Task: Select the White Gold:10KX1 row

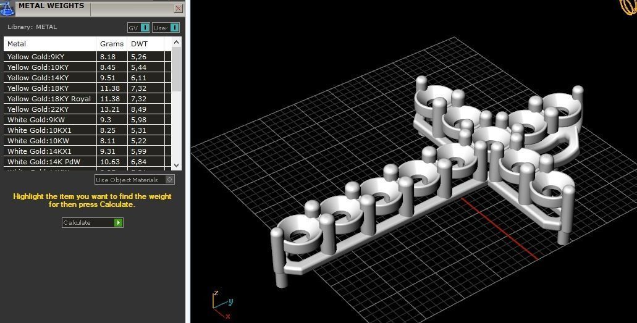Action: coord(87,130)
